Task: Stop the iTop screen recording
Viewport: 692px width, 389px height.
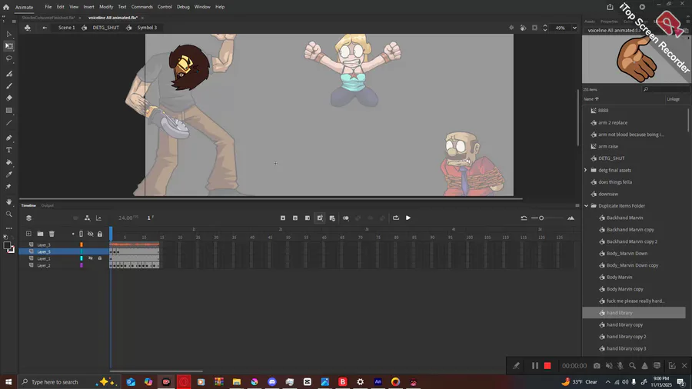Action: tap(547, 366)
